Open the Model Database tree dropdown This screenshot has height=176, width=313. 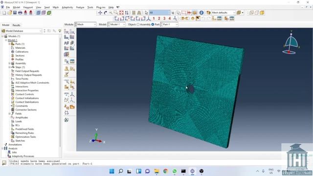tap(22, 31)
